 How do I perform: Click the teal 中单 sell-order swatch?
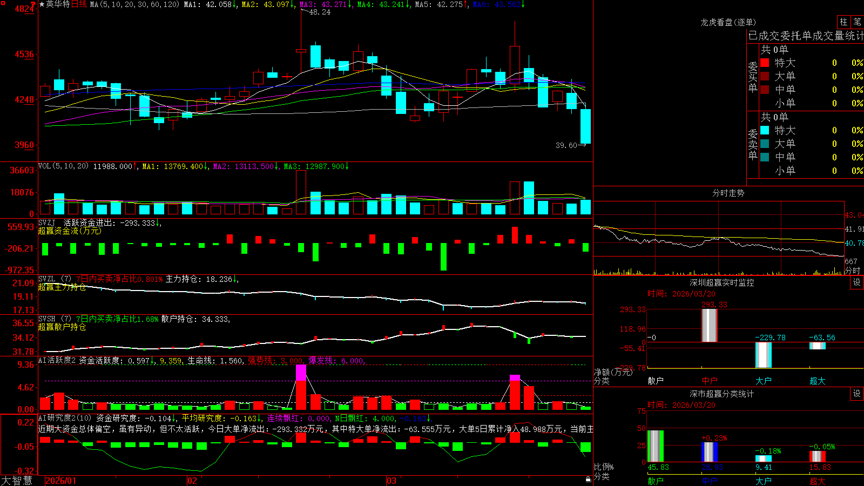[x=765, y=157]
